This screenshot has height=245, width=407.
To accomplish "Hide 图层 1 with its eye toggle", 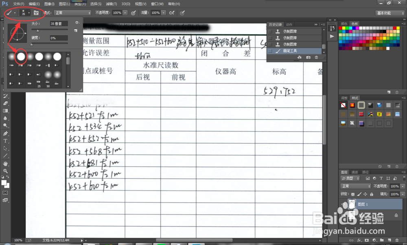I will pyautogui.click(x=343, y=204).
